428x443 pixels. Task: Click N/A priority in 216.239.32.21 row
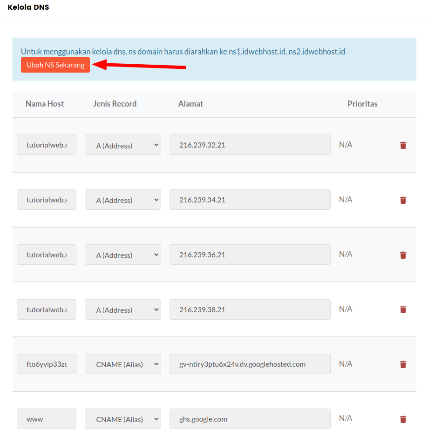click(x=346, y=145)
